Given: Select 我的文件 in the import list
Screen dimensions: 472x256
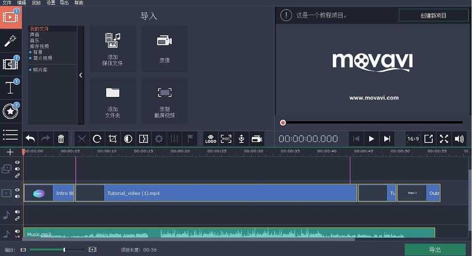Looking at the screenshot, I should pos(39,29).
